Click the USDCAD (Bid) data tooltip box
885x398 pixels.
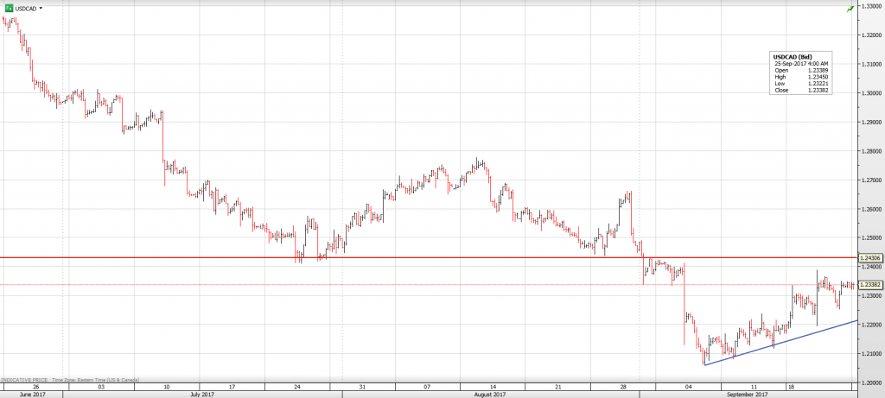pyautogui.click(x=800, y=73)
